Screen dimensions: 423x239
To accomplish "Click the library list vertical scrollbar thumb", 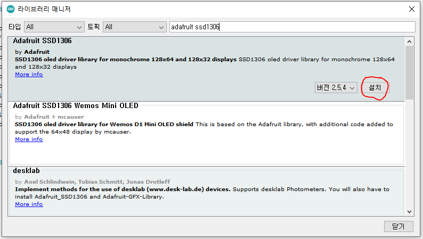I will click(409, 72).
